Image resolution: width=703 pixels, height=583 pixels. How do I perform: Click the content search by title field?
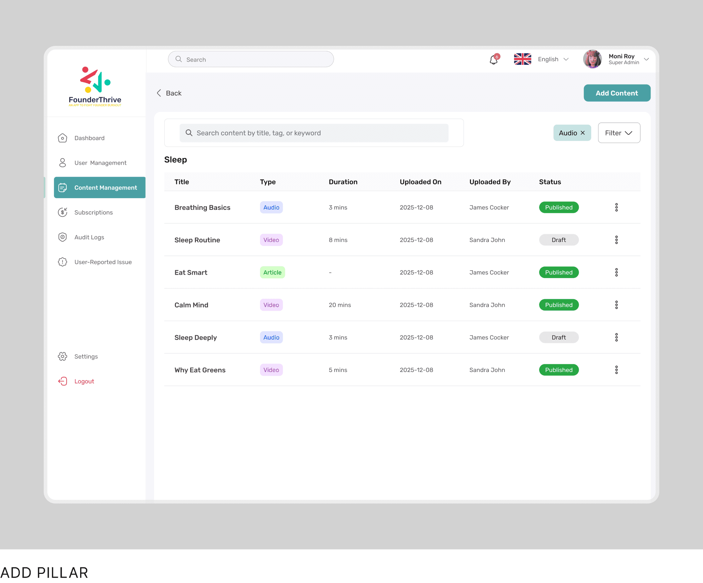point(314,133)
